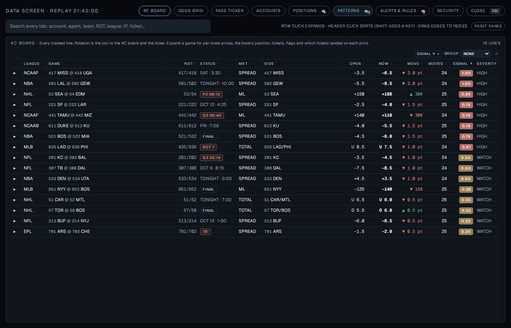This screenshot has height=328, width=511.
Task: Open the F402 TICKER tab
Action: [x=230, y=11]
